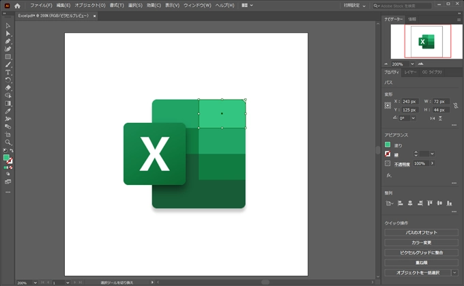The width and height of the screenshot is (464, 286).
Task: Click flip vertical icon in Transform
Action: [x=440, y=118]
